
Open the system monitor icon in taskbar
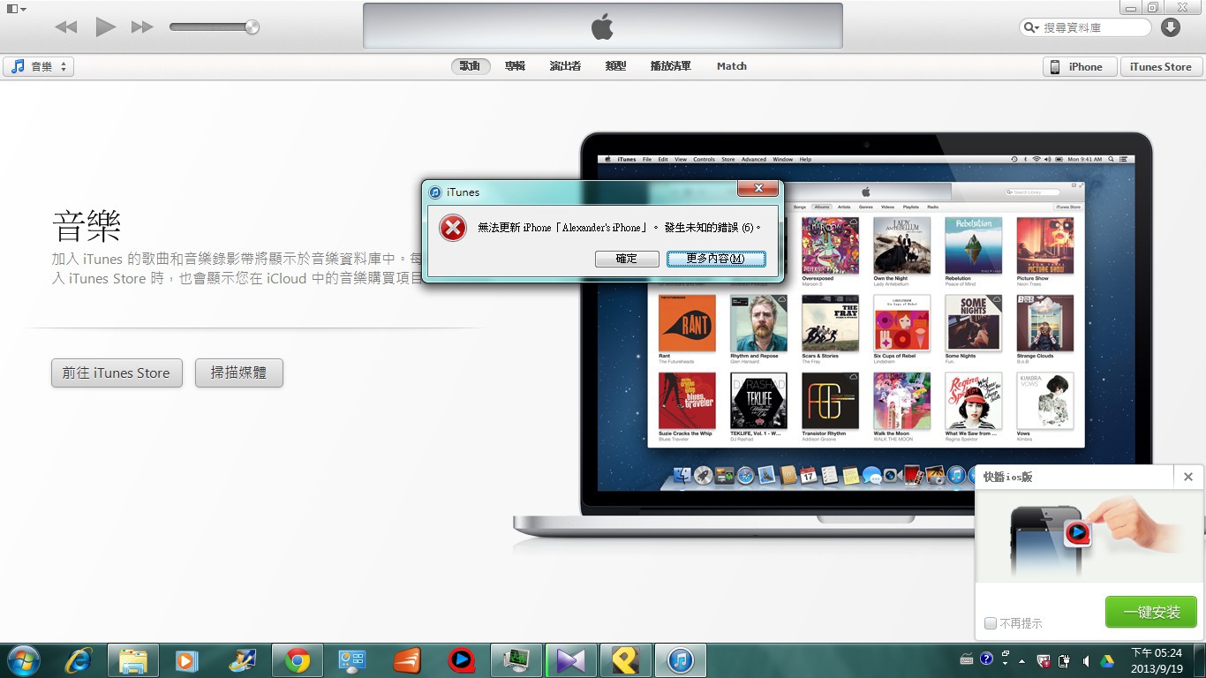click(516, 660)
